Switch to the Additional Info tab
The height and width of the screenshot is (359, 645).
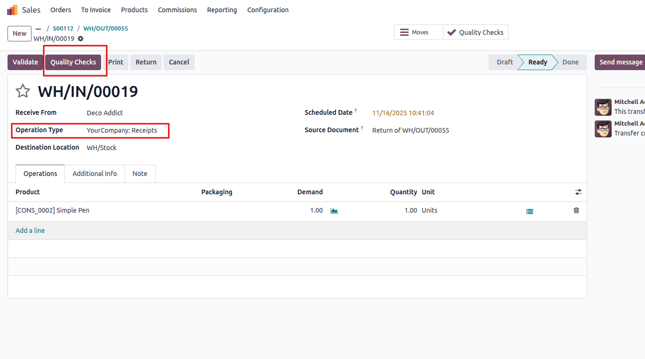click(x=94, y=174)
